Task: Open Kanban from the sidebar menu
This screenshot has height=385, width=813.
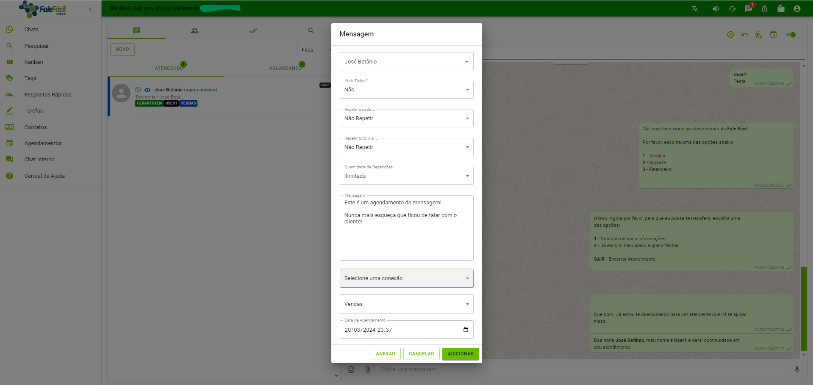Action: coord(33,62)
